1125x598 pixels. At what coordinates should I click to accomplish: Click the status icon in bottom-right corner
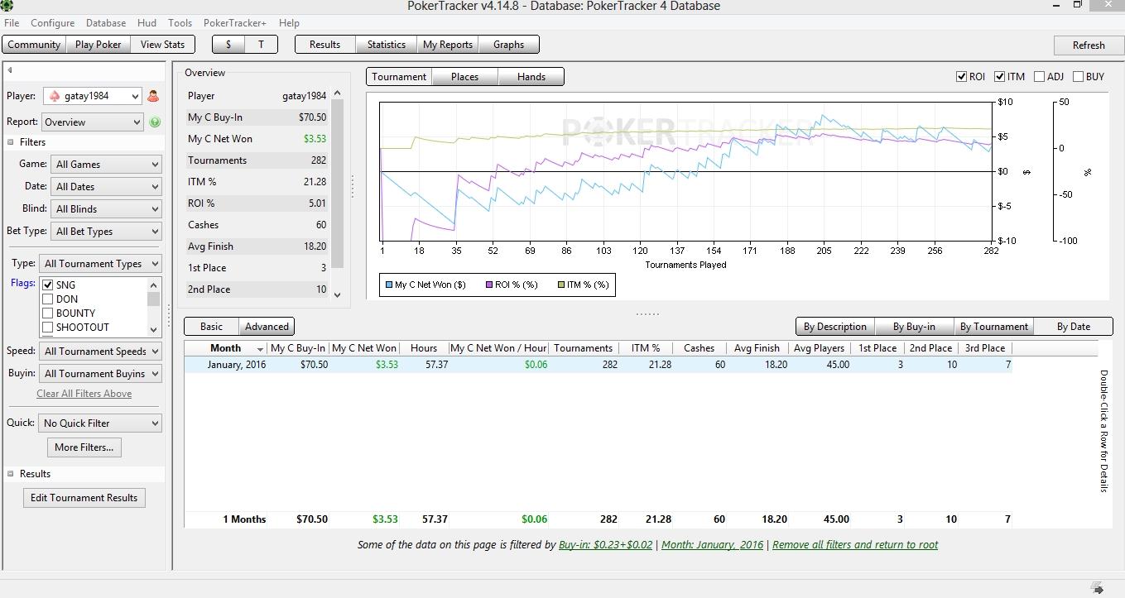(1097, 587)
